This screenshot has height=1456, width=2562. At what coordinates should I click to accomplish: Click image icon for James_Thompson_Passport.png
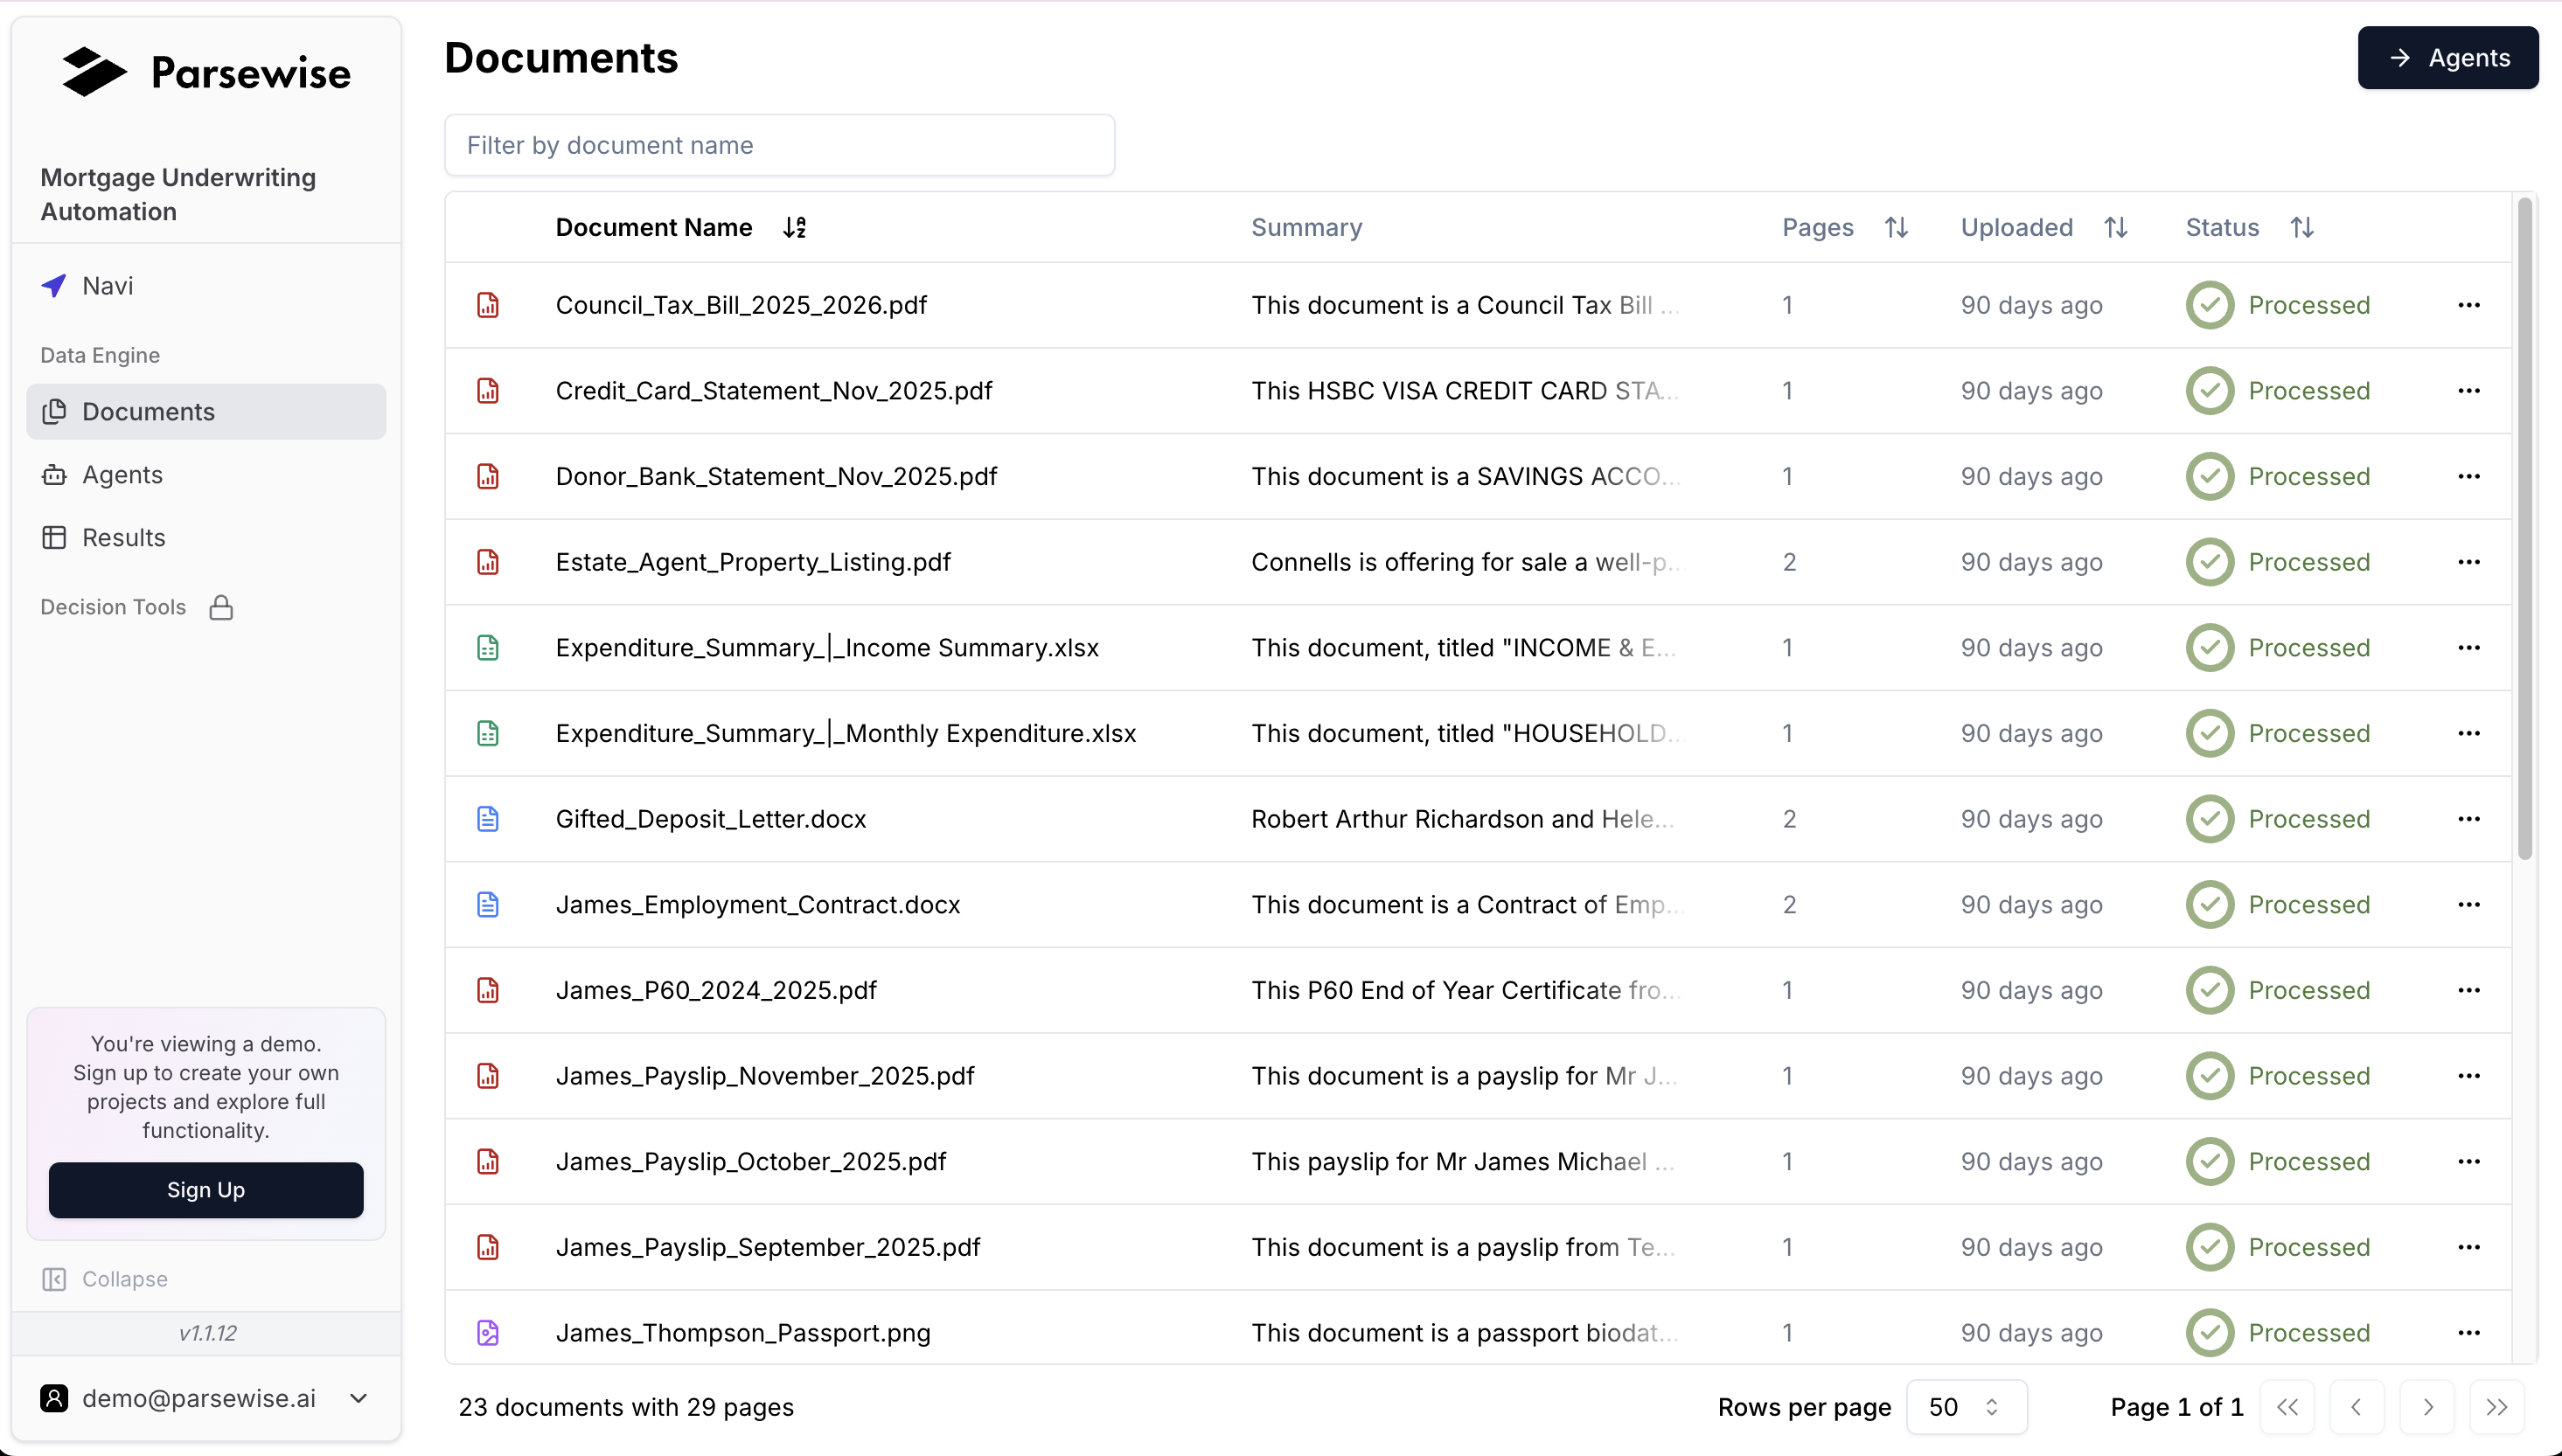pos(487,1333)
